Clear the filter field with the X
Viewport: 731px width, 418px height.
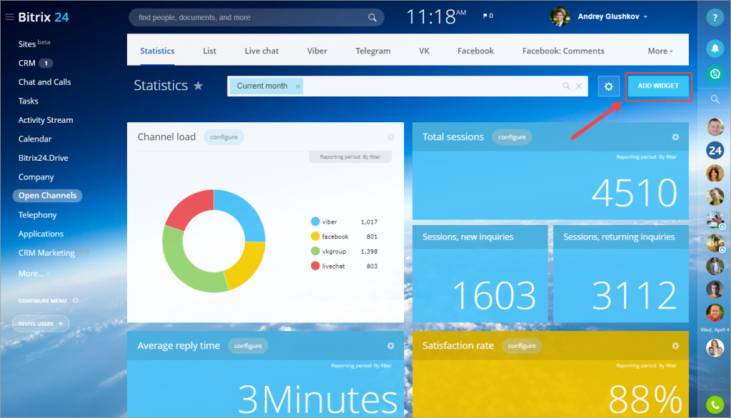pyautogui.click(x=578, y=86)
